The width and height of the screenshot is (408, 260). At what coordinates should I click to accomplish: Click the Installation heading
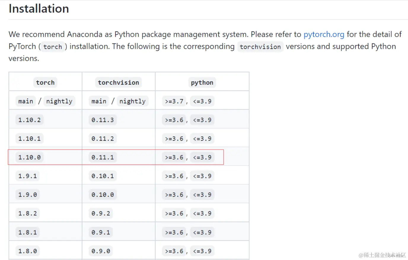click(x=39, y=9)
